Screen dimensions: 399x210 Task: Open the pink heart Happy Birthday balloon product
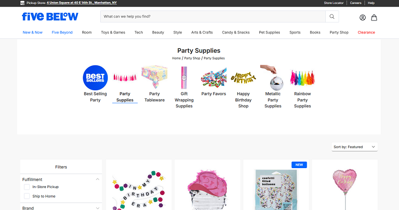(345, 185)
